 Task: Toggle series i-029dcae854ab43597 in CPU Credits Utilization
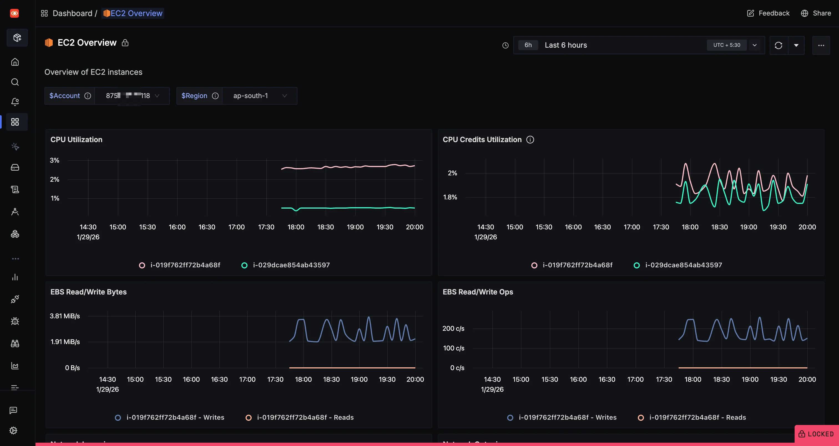pyautogui.click(x=683, y=265)
